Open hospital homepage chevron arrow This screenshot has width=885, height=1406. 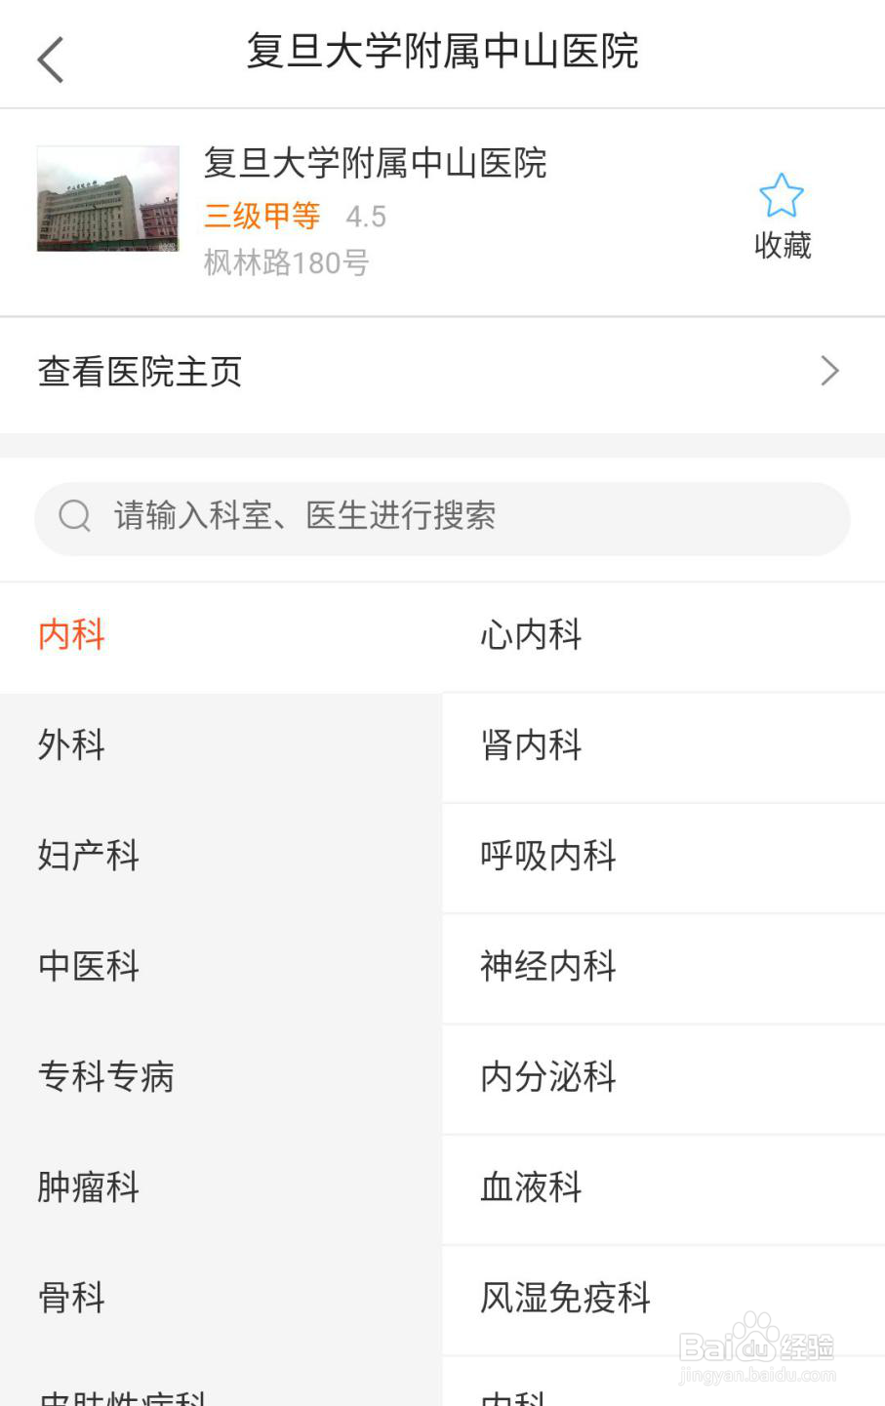point(830,371)
